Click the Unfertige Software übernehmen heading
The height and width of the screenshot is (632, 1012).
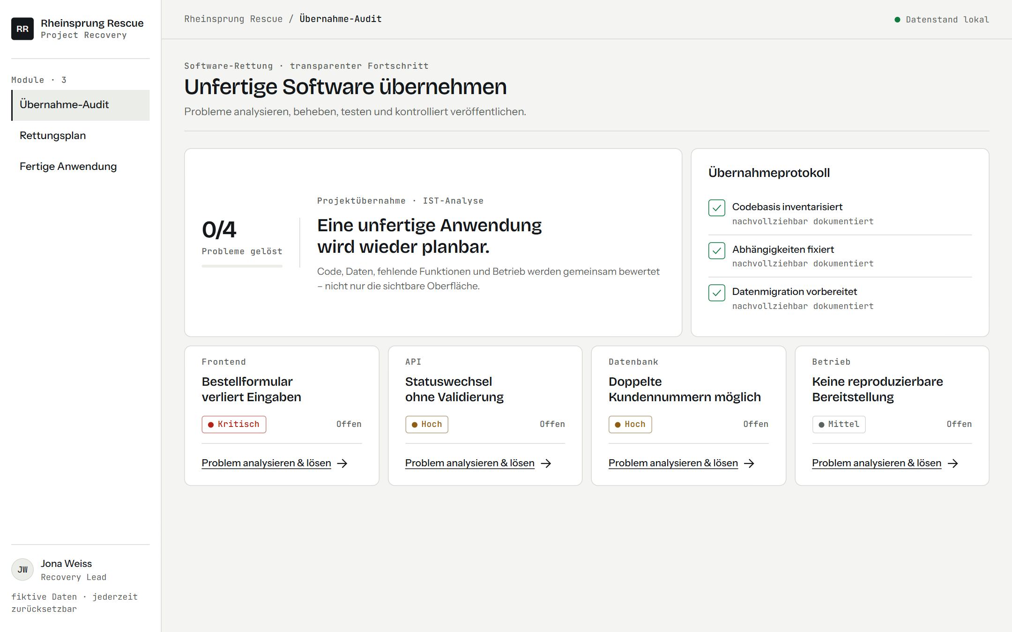[345, 87]
